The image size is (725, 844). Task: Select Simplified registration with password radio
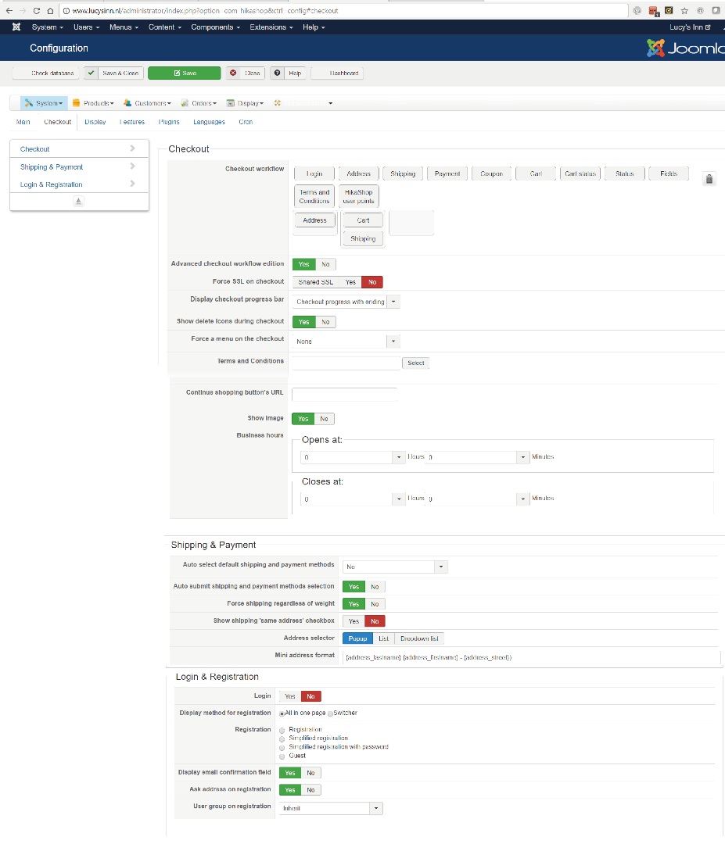coord(282,748)
